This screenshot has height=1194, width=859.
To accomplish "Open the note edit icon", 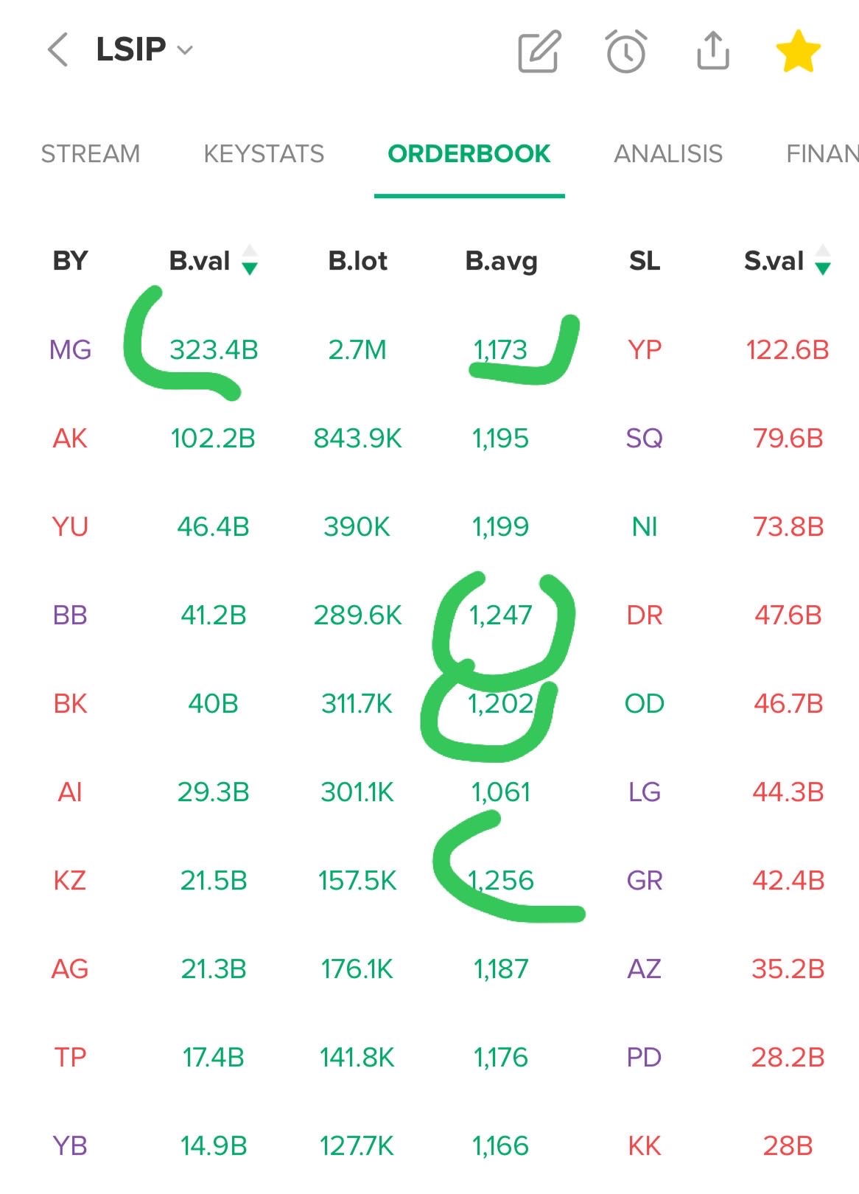I will click(539, 51).
